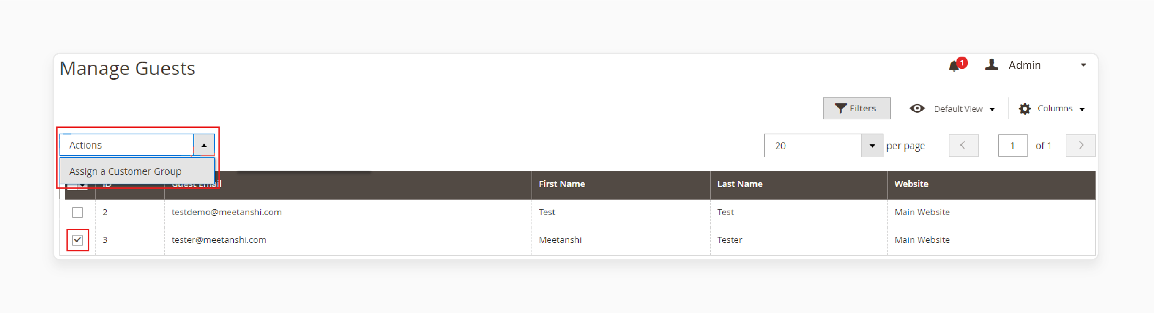Viewport: 1154px width, 313px height.
Task: Collapse the Actions dropdown arrow
Action: click(204, 145)
